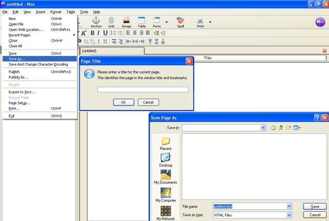This screenshot has height=221, width=329.
Task: Open the Form button dropdown arrow
Action: pos(167,22)
